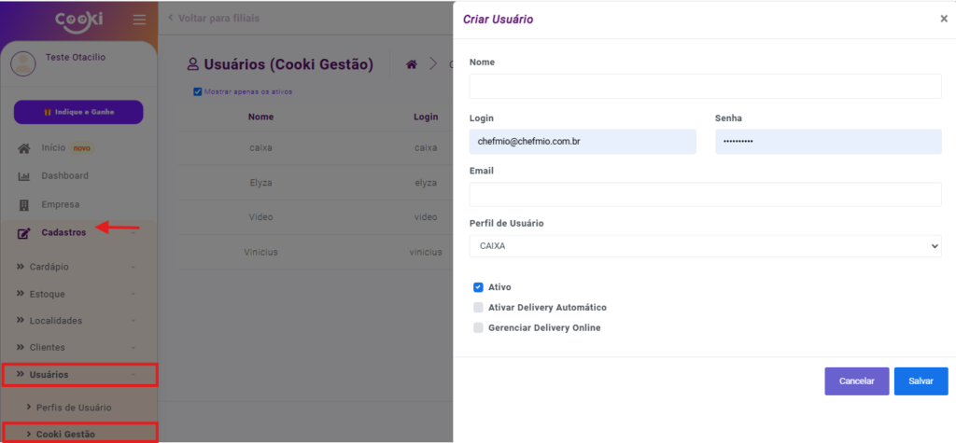
Task: Click the Salvar button
Action: click(x=921, y=381)
